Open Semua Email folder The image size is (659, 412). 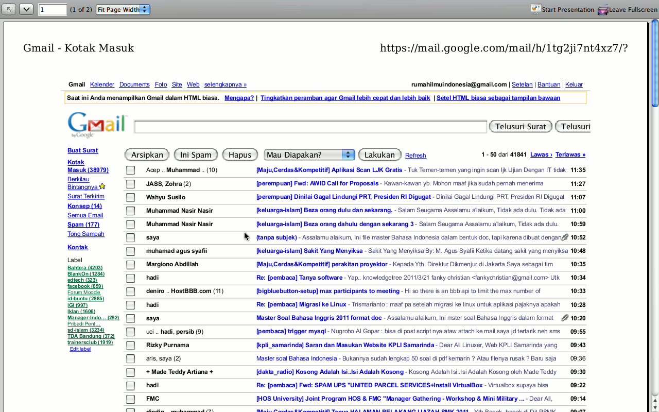[85, 215]
